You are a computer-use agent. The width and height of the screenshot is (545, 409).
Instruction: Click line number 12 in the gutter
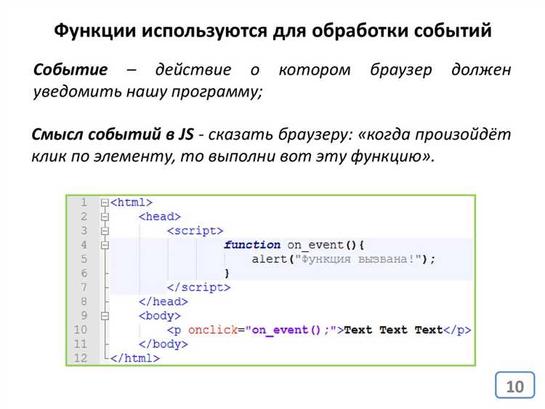[80, 358]
